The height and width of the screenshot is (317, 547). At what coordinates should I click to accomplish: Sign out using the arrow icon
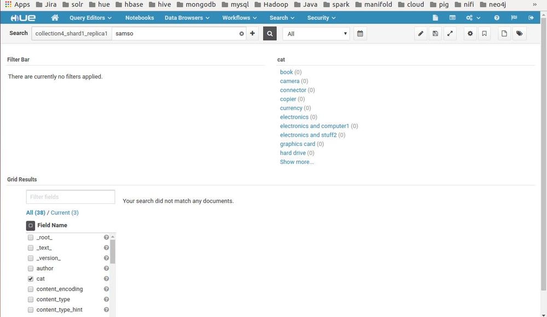[x=531, y=18]
